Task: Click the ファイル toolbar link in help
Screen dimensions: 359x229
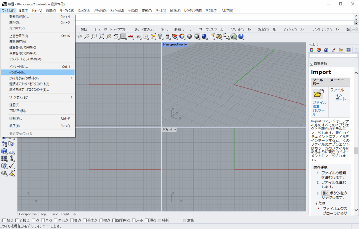Action: coord(319,102)
